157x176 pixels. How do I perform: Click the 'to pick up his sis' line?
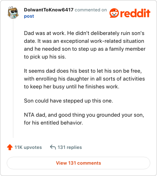45,57
